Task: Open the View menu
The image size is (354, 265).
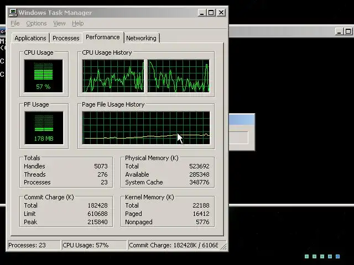Action: point(59,23)
